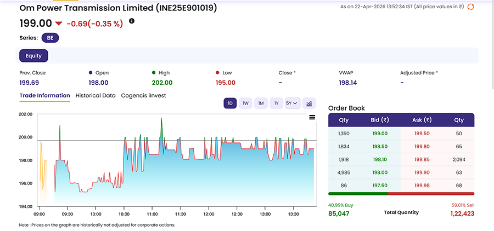Screen dimensions: 494x231
Task: Click the buy/sell ratio bar
Action: [401, 193]
